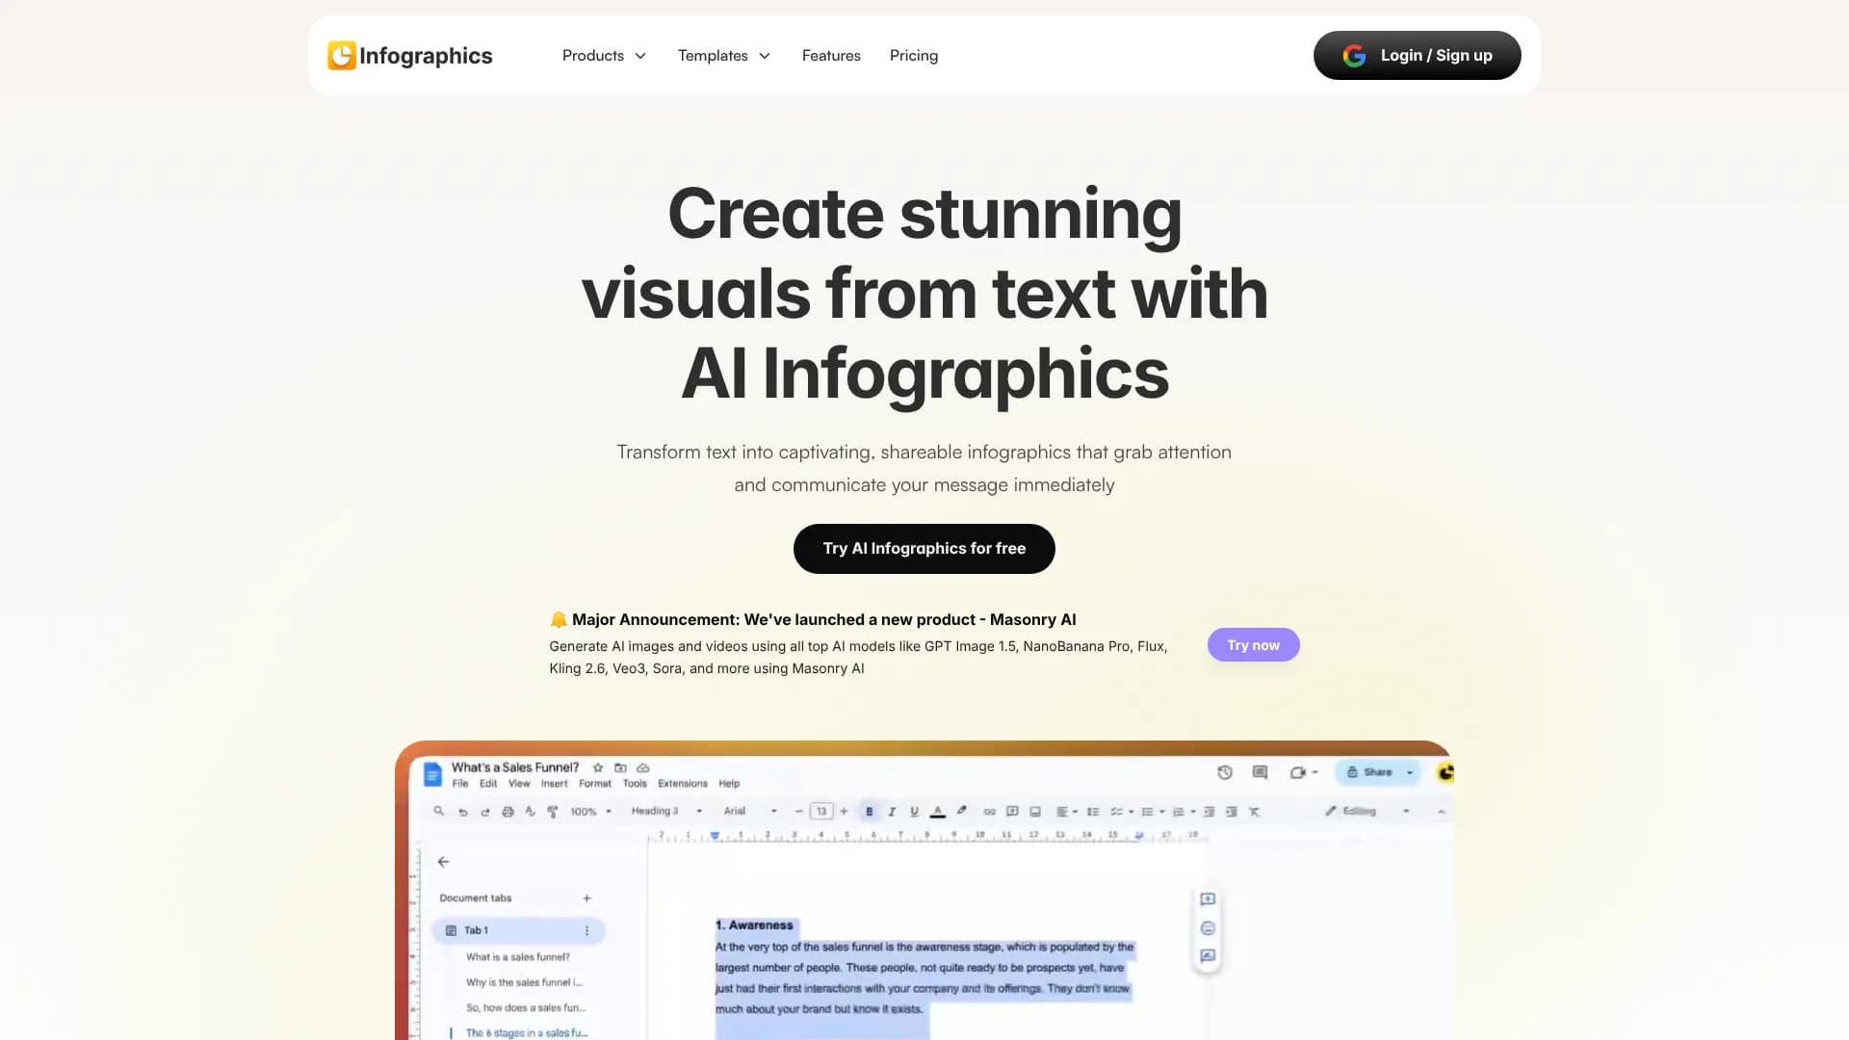
Task: Click the insert link icon
Action: click(989, 811)
